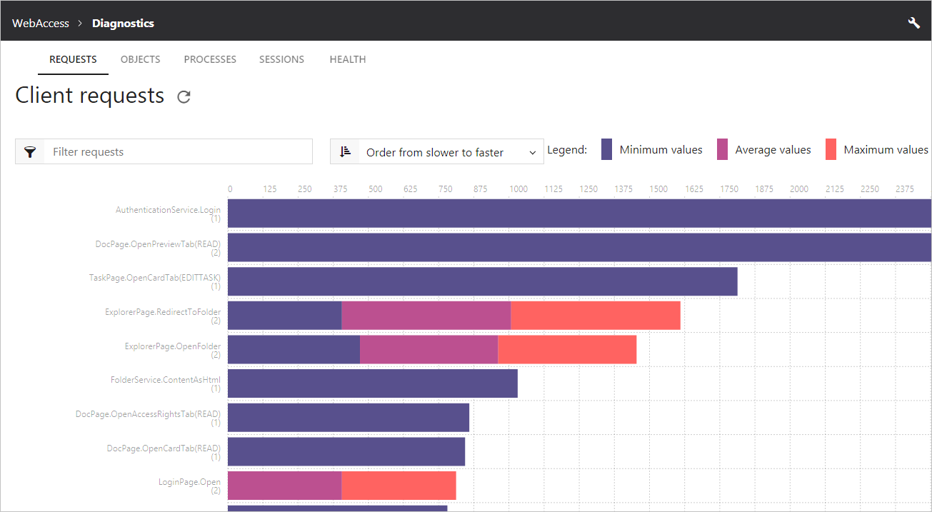Open the order dropdown chevron
932x512 pixels.
(x=532, y=153)
